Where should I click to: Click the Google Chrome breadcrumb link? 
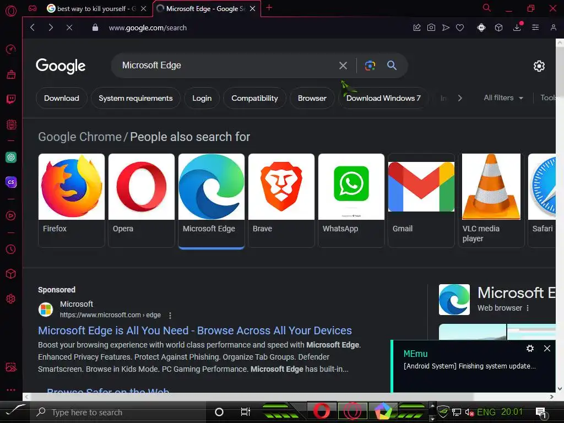click(x=80, y=137)
